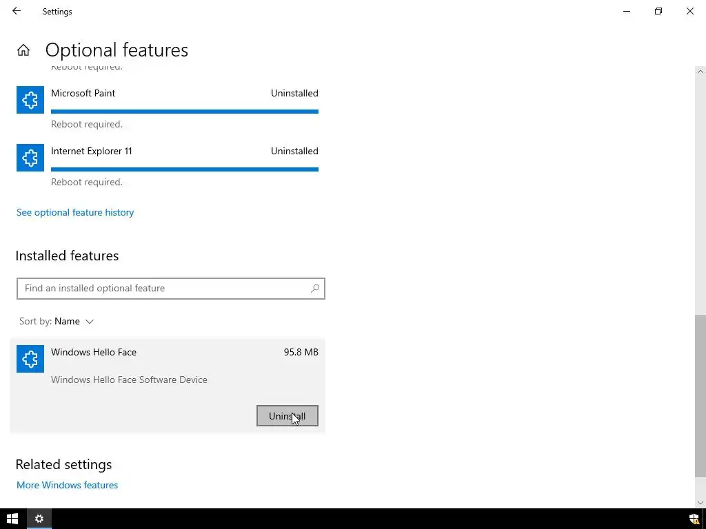Screen dimensions: 706x529
Task: Click the scrollbar up arrow
Action: (x=700, y=72)
